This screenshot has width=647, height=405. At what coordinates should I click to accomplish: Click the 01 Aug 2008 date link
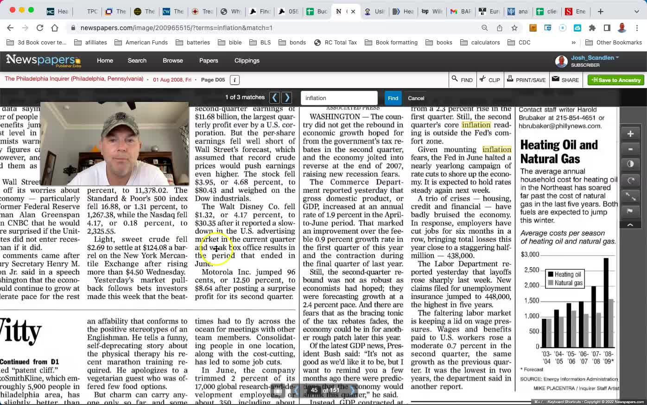pyautogui.click(x=172, y=80)
